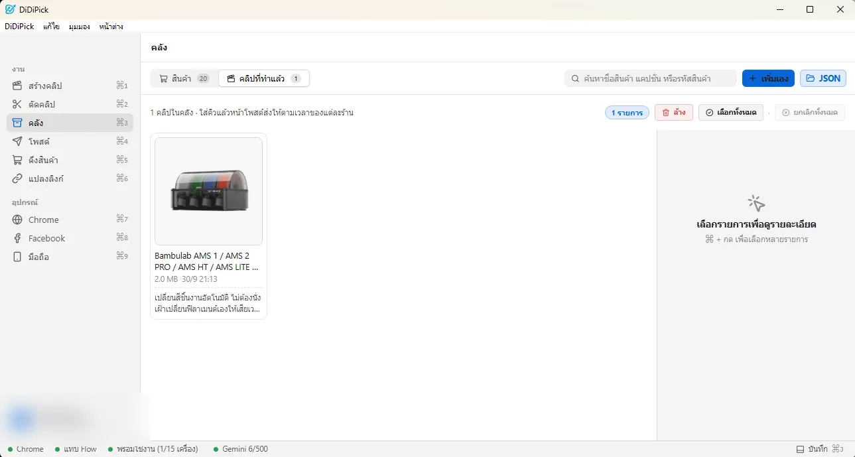855x457 pixels.
Task: Open the สร้างคลิป section in sidebar
Action: (x=70, y=86)
